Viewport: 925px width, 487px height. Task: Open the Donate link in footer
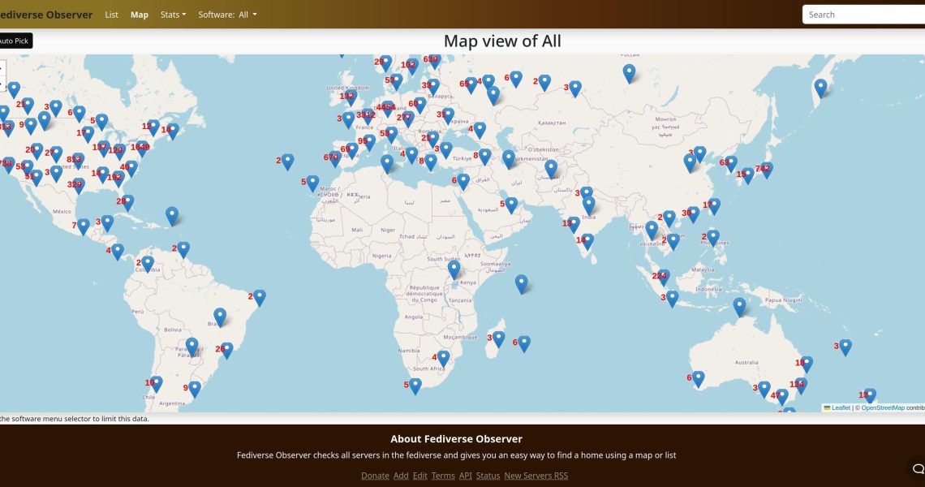pyautogui.click(x=375, y=476)
